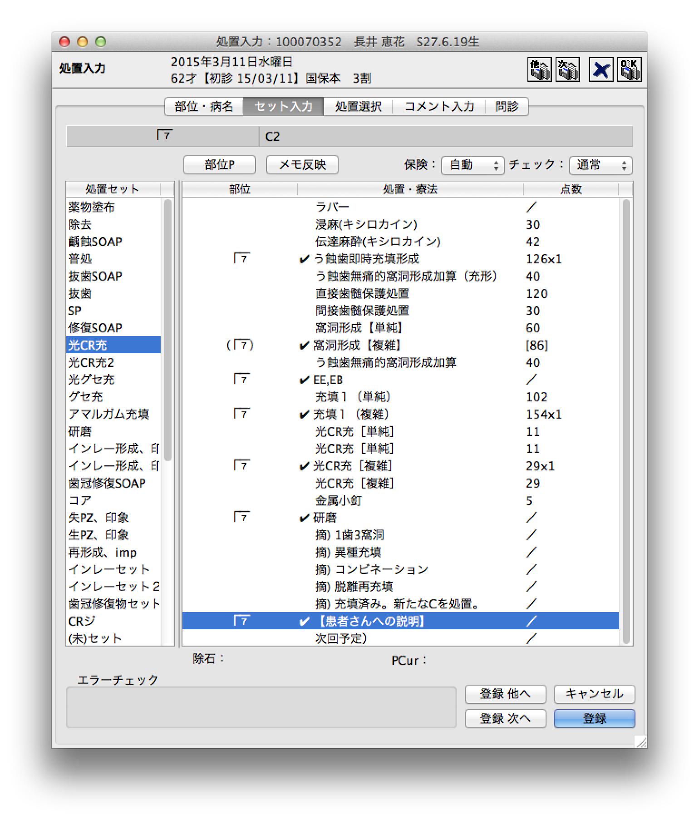The height and width of the screenshot is (820, 699).
Task: Click the 登録 次へ button
Action: tap(505, 718)
